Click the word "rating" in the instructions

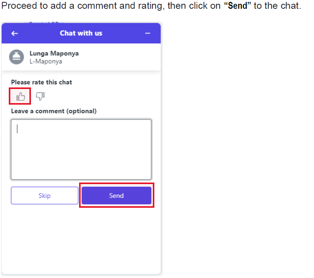(150, 6)
